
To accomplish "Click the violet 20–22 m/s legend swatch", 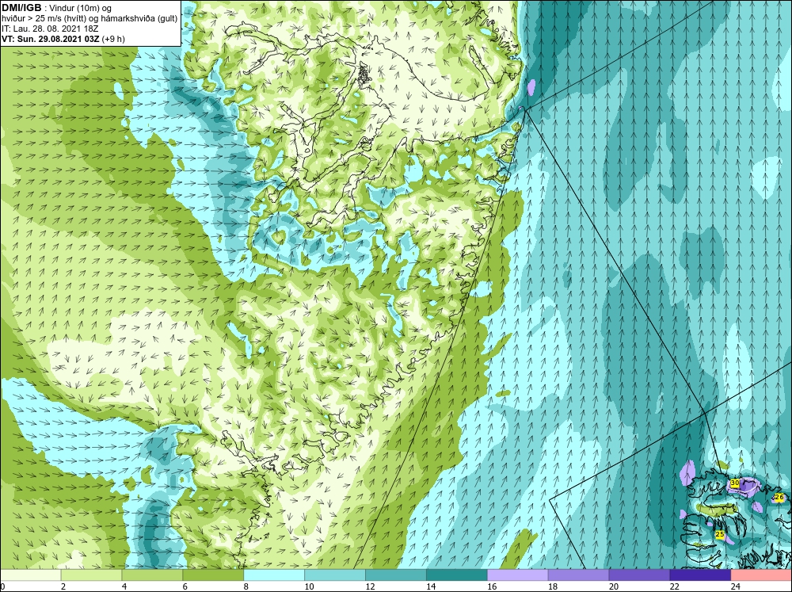I will (639, 575).
